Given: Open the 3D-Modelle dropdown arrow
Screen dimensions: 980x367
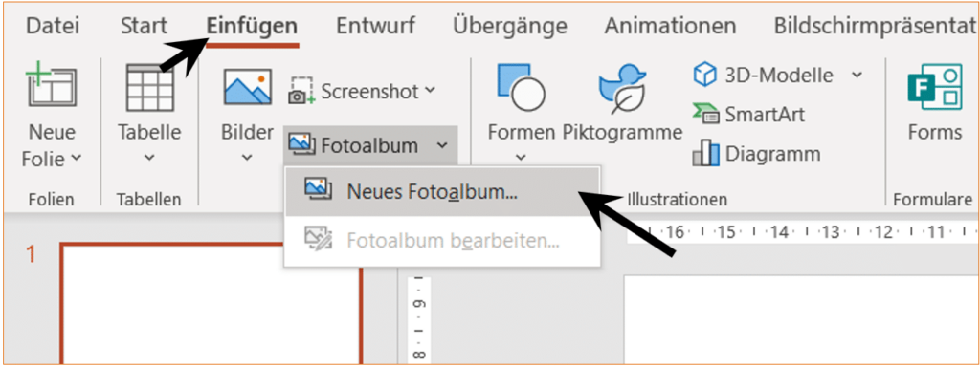Looking at the screenshot, I should point(857,76).
